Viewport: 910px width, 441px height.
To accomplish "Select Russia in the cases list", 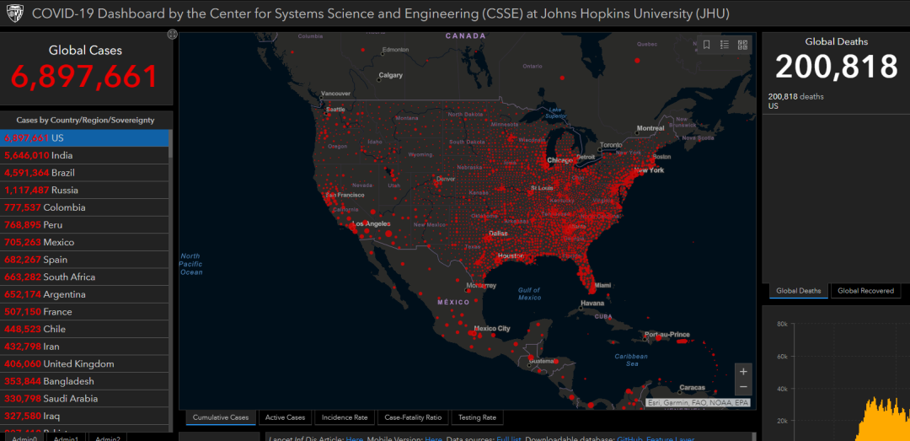I will point(84,191).
